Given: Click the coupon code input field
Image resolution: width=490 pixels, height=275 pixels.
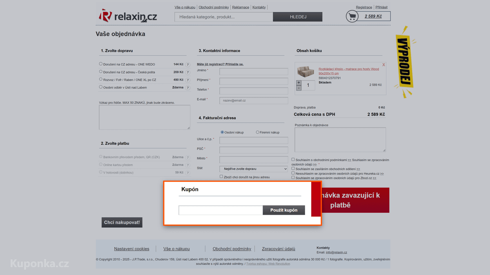Looking at the screenshot, I should pos(221,210).
